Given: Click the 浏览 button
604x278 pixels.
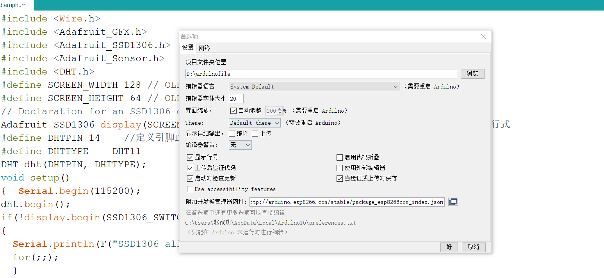Looking at the screenshot, I should click(472, 74).
